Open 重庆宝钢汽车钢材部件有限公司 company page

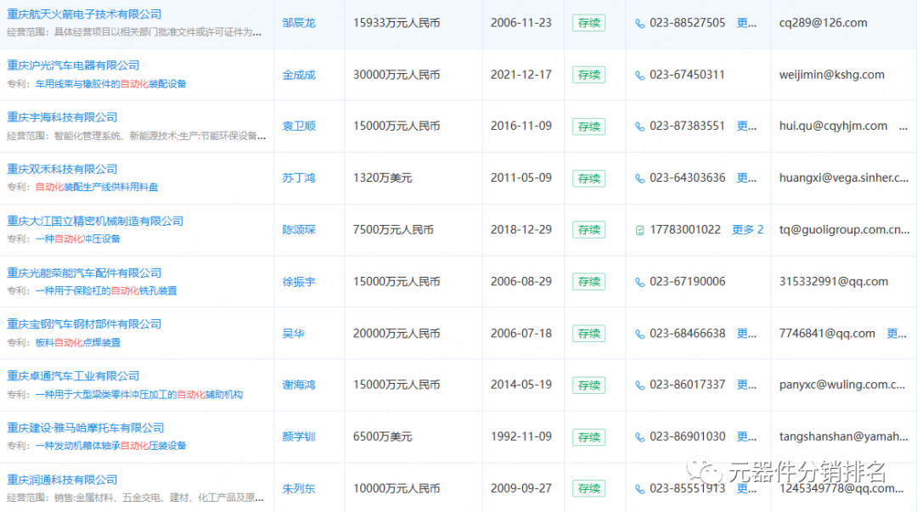pyautogui.click(x=84, y=324)
